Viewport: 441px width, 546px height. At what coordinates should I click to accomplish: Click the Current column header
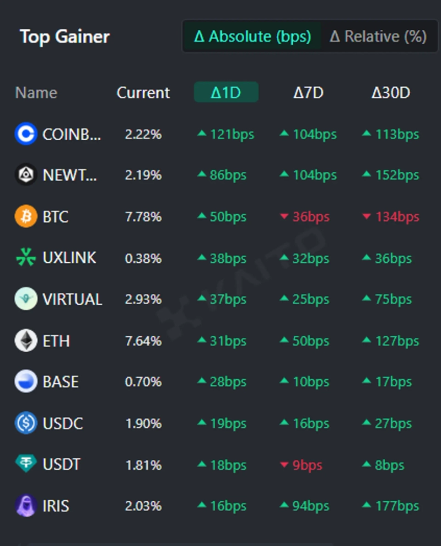coord(143,92)
